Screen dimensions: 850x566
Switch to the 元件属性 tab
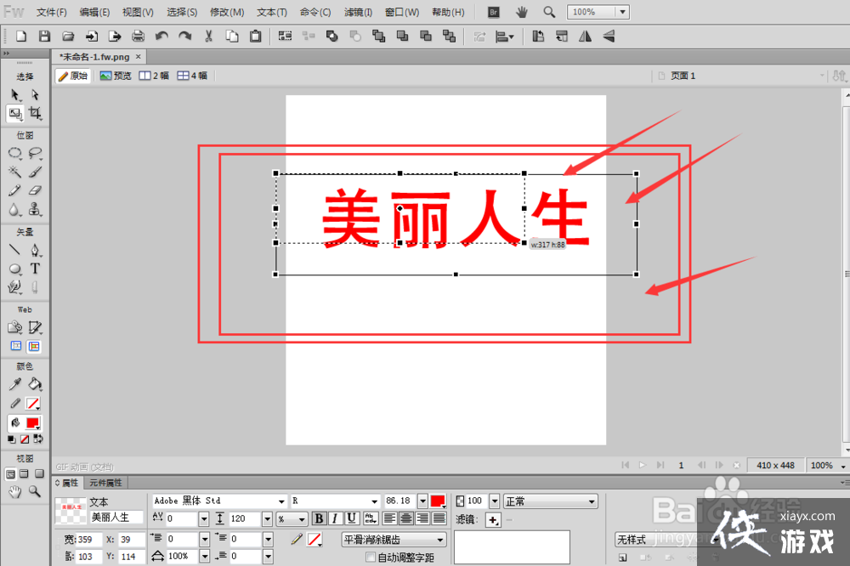[106, 482]
